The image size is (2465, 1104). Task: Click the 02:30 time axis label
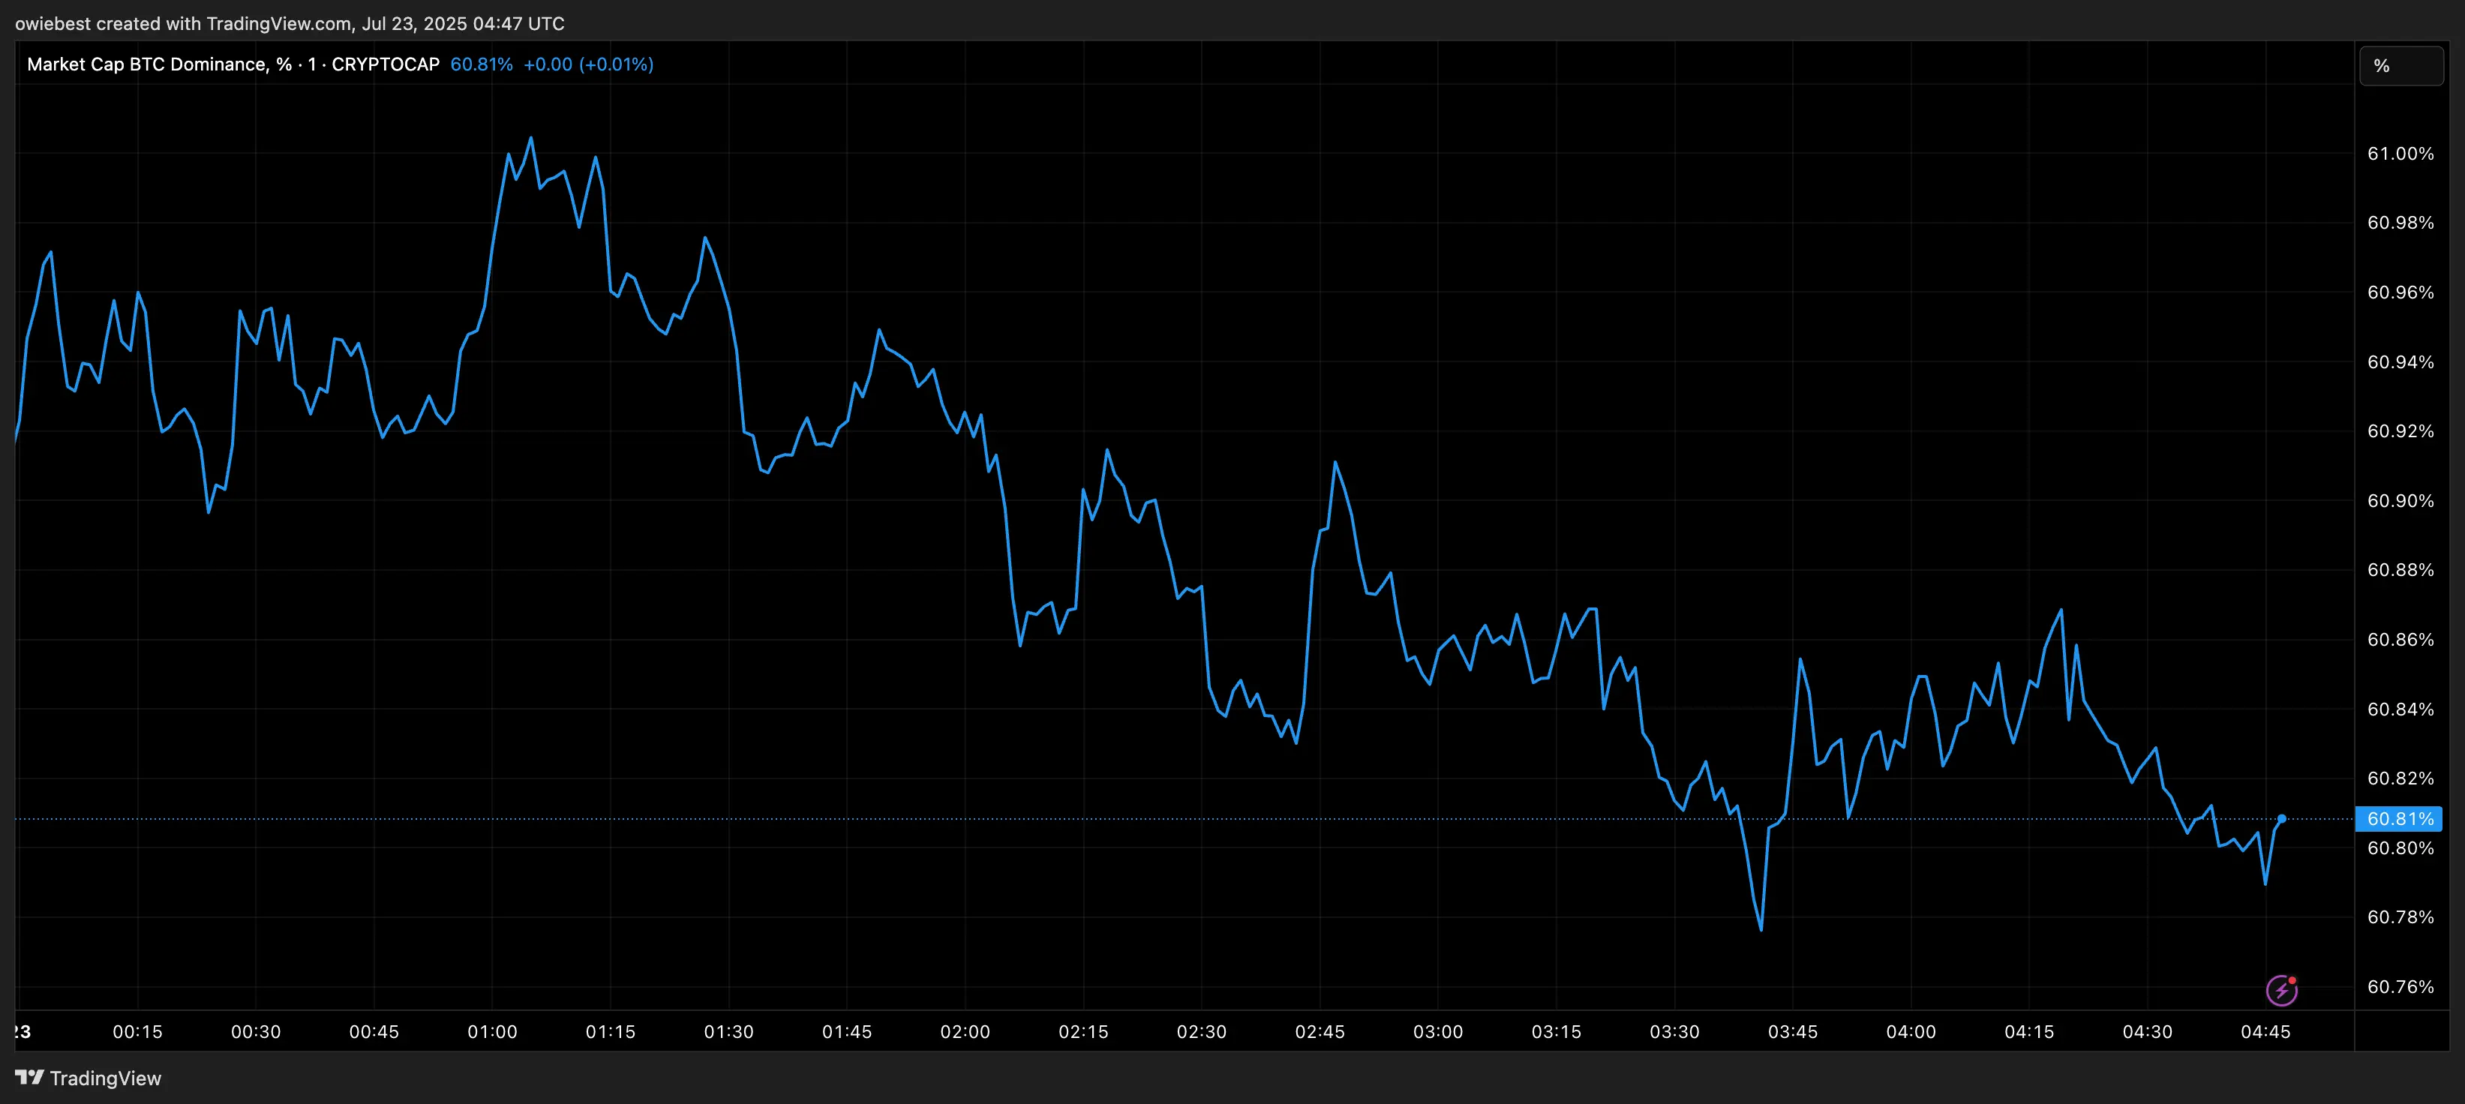[1201, 1032]
